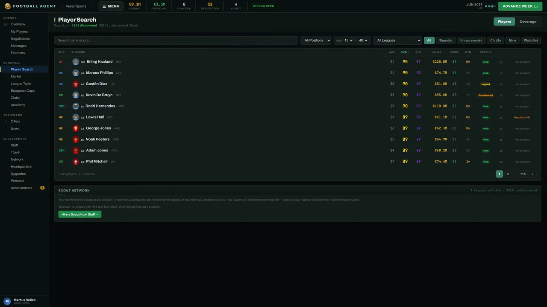
Task: Click Phil Mitchell's club badge avatar
Action: coord(76,162)
